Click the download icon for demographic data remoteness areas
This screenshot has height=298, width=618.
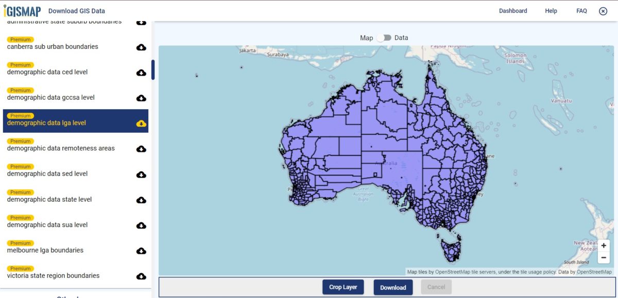(141, 149)
